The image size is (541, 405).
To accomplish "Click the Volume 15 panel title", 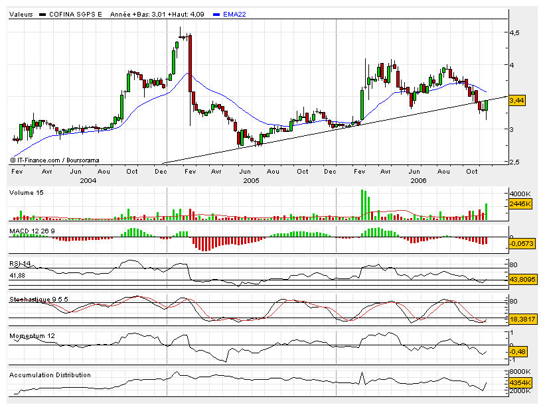I will coord(27,192).
